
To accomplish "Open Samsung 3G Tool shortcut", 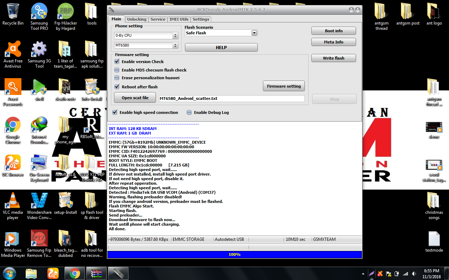I will (x=39, y=55).
